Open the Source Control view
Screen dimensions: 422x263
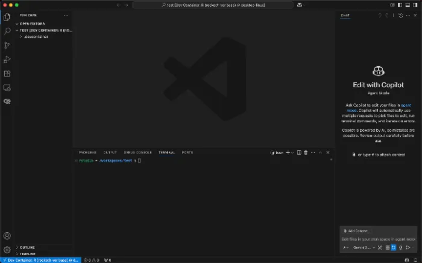click(x=7, y=45)
